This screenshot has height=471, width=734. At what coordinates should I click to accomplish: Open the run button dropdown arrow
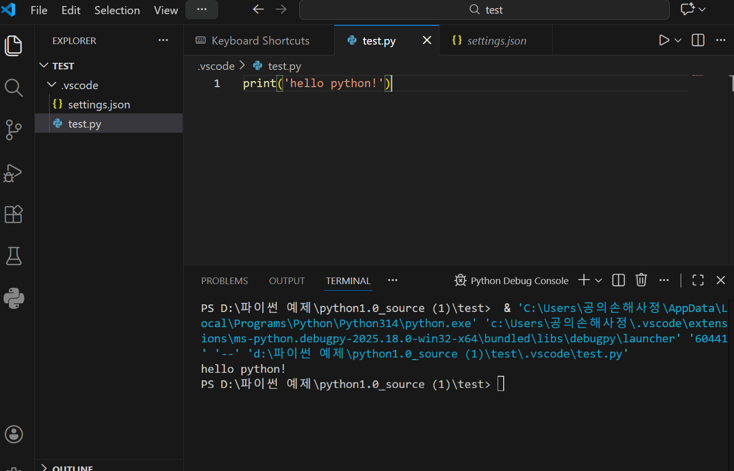[678, 41]
